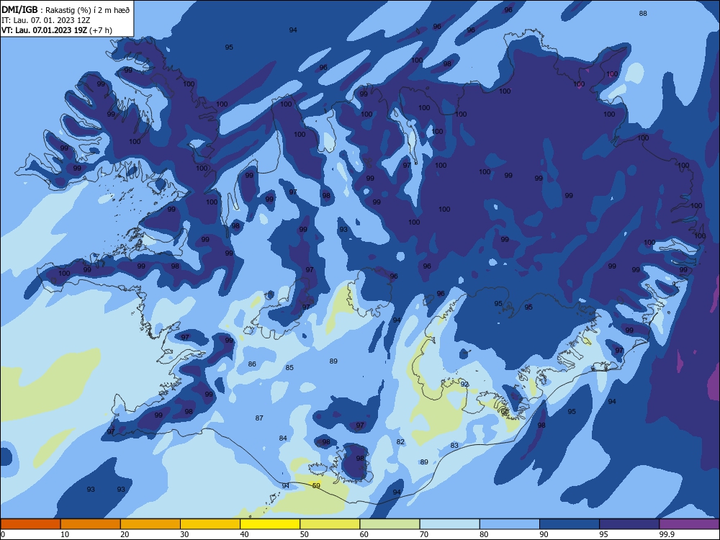Click the legend tick label '80'
This screenshot has height=540, width=720.
click(484, 534)
